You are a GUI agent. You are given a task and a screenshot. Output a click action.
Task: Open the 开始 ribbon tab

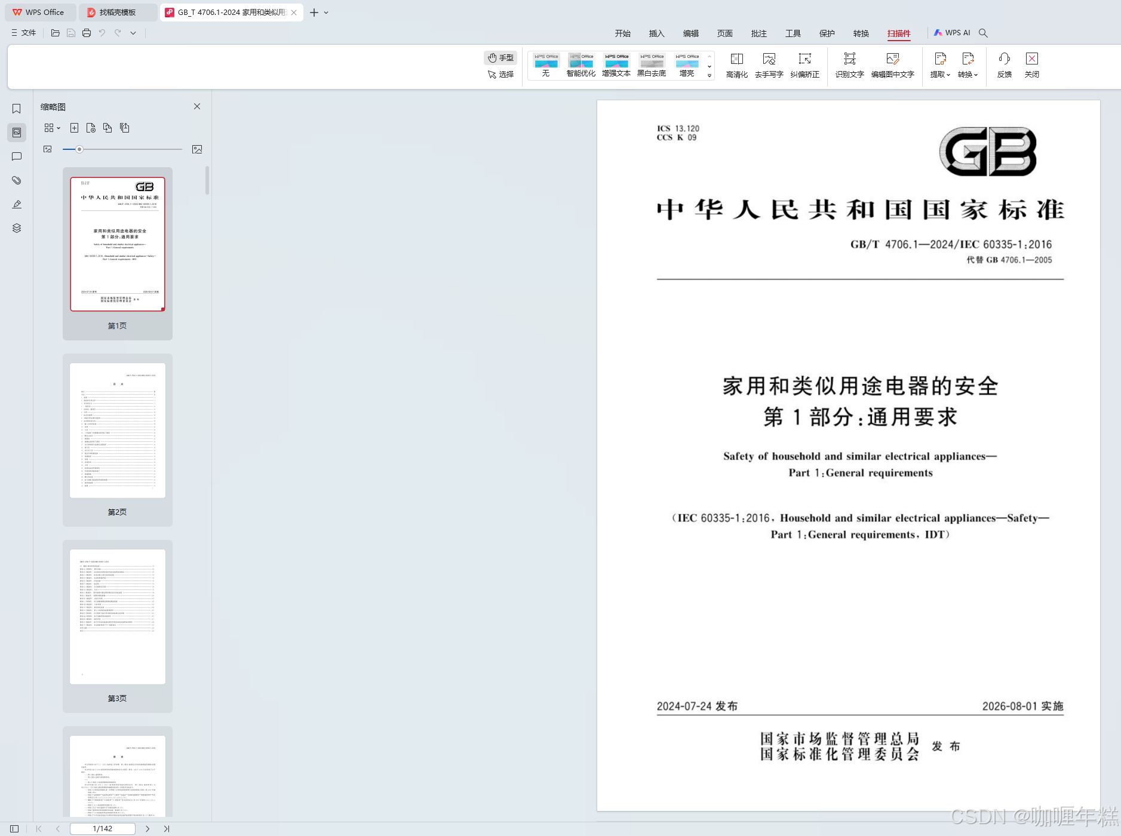point(623,33)
